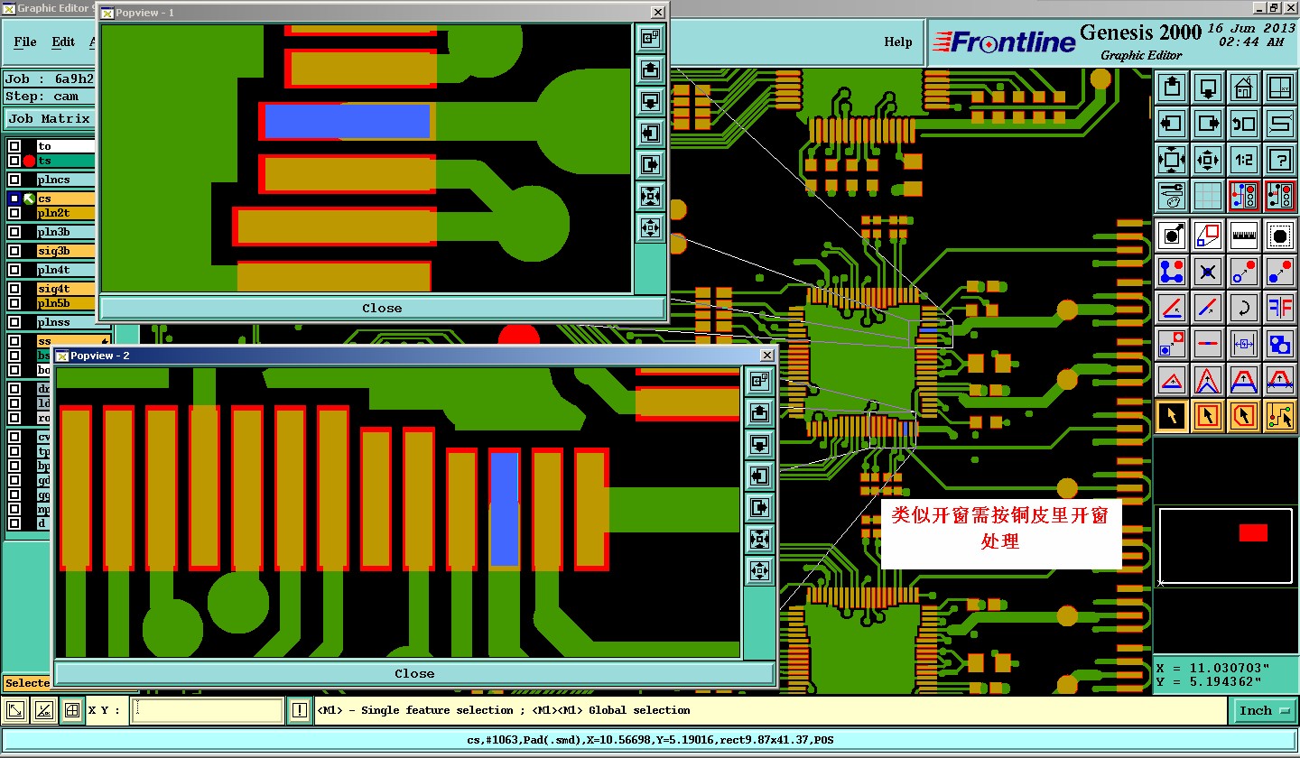Click the S-shaped path icon in right toolbar
Image resolution: width=1300 pixels, height=758 pixels.
point(1279,124)
